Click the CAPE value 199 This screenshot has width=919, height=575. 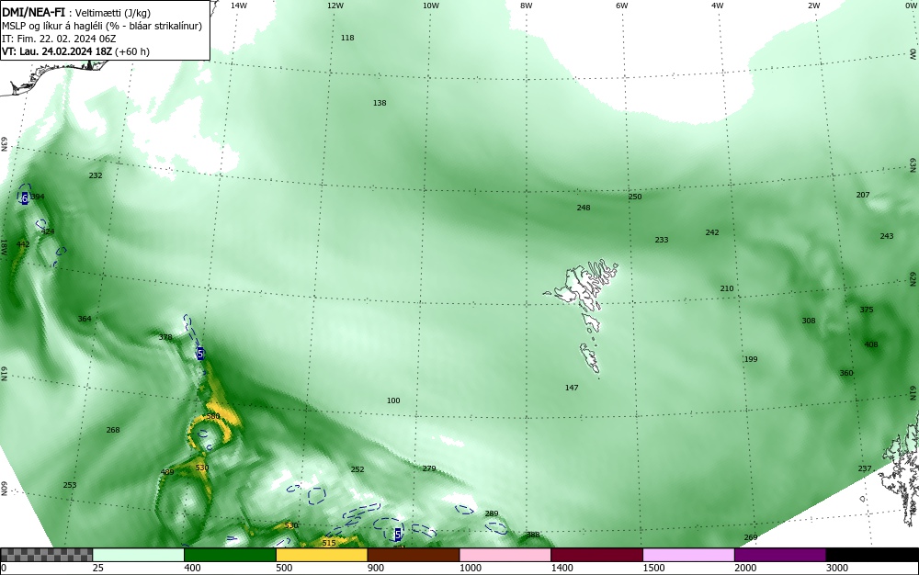pyautogui.click(x=750, y=359)
